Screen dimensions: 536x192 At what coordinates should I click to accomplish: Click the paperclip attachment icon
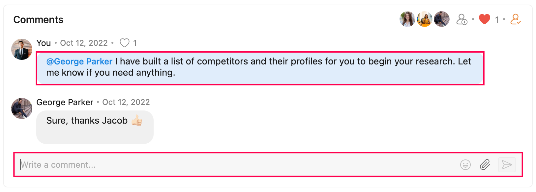(x=485, y=165)
